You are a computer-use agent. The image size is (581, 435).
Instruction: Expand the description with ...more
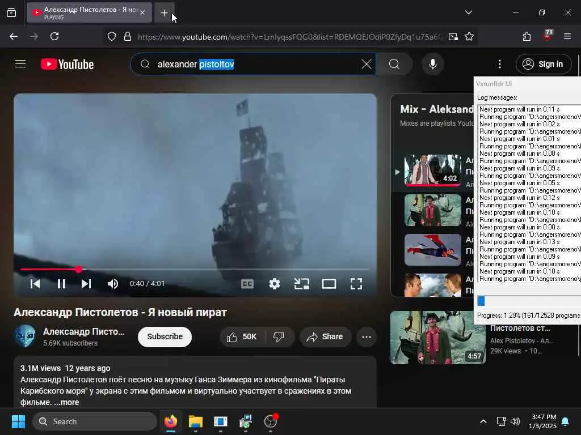pyautogui.click(x=67, y=402)
